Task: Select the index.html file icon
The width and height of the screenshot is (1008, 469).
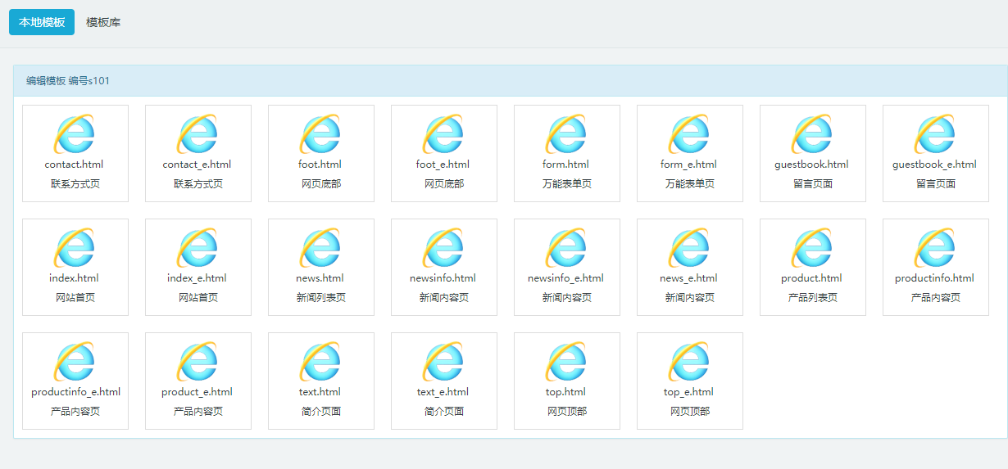Action: coord(75,248)
